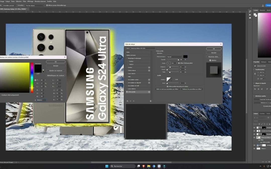
Task: Open the Tous les calques dropdown in options bar
Action: (x=35, y=6)
